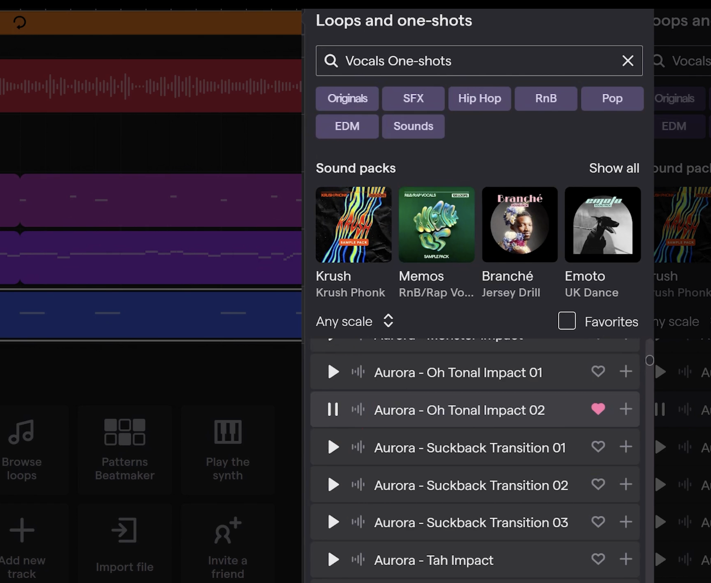Click the sample list scrollbar handle
The height and width of the screenshot is (583, 711).
[650, 360]
